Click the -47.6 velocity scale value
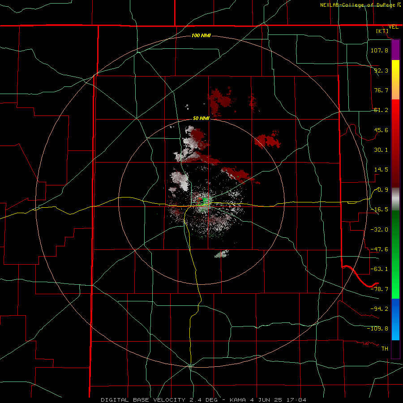The image size is (403, 403). [x=379, y=249]
